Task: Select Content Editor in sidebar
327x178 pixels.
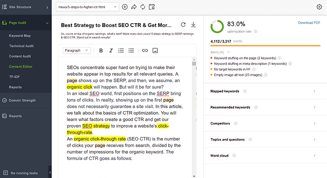Action: click(x=21, y=66)
